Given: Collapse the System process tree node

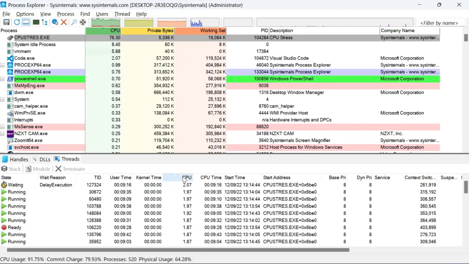Looking at the screenshot, I should [3, 99].
